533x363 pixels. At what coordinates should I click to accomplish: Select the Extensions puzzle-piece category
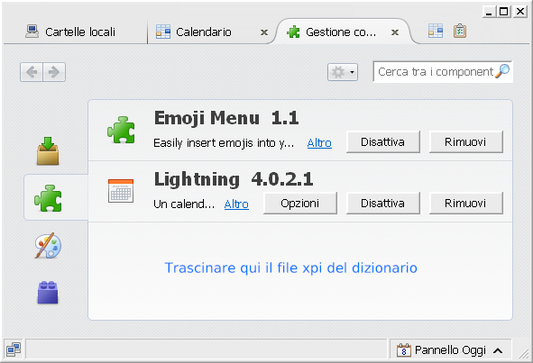pos(48,198)
